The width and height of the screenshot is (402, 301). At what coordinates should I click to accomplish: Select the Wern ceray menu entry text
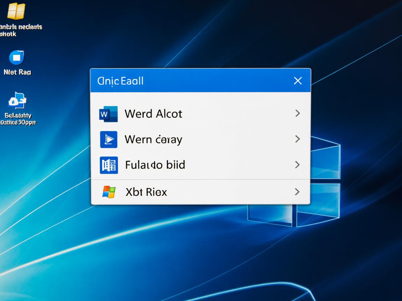(153, 140)
